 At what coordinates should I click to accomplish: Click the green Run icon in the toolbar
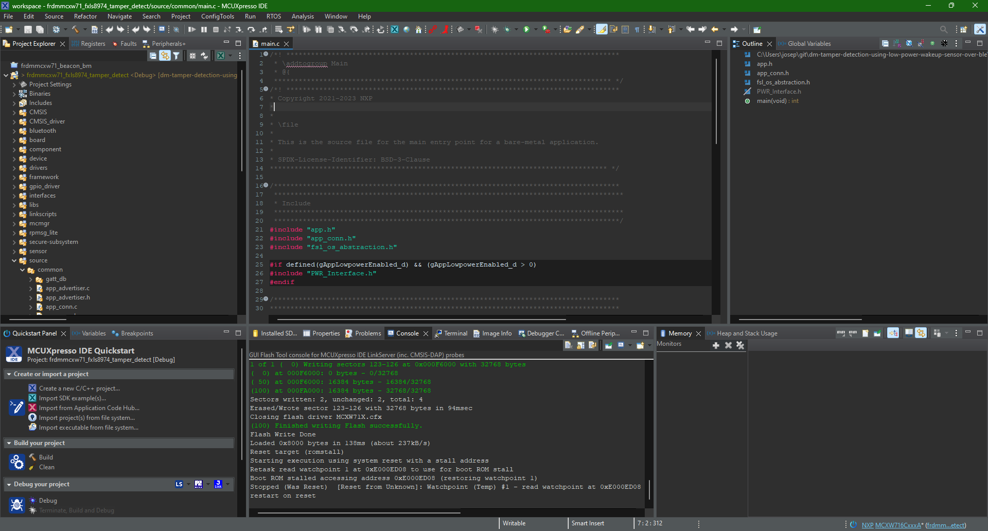(526, 30)
